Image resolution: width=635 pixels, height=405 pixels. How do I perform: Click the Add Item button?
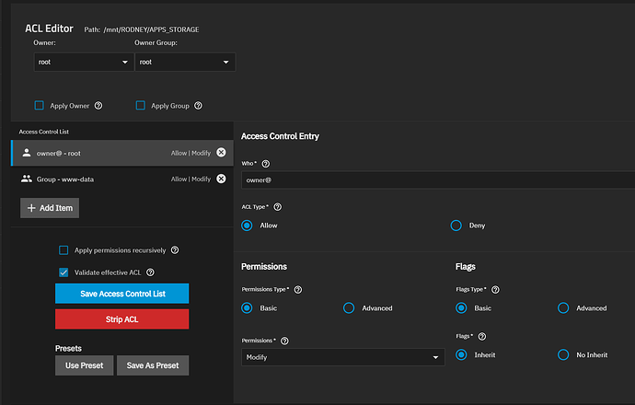click(x=50, y=208)
